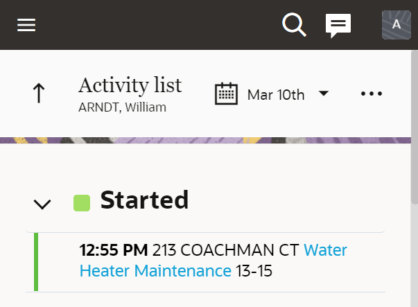Image resolution: width=418 pixels, height=307 pixels.
Task: Collapse the Started section chevron
Action: (42, 204)
